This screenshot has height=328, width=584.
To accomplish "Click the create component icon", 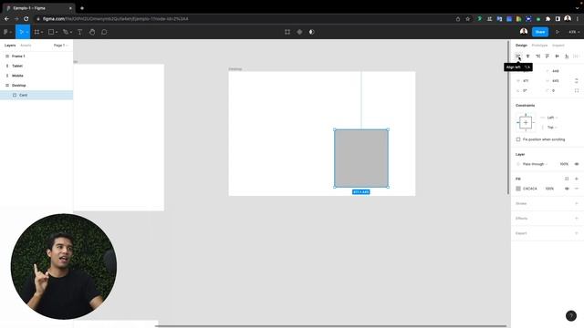I will pos(299,32).
